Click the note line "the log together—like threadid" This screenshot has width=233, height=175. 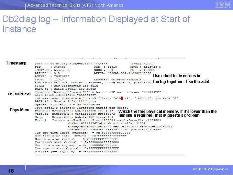coord(181,82)
